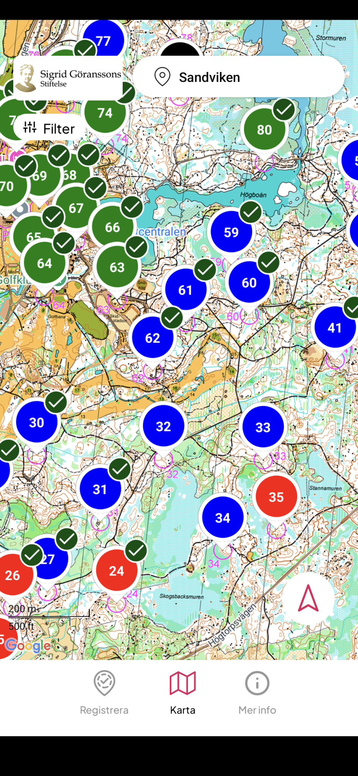Select green checkpoint marker 80
This screenshot has width=358, height=776.
click(264, 130)
